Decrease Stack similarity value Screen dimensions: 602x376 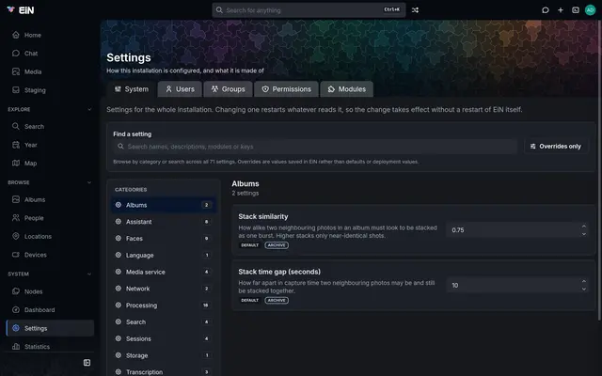click(x=584, y=234)
